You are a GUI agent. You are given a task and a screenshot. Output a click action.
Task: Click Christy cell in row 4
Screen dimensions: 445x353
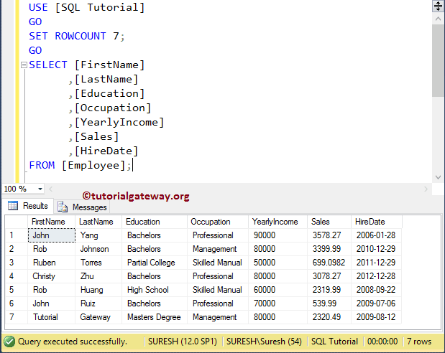(x=51, y=276)
